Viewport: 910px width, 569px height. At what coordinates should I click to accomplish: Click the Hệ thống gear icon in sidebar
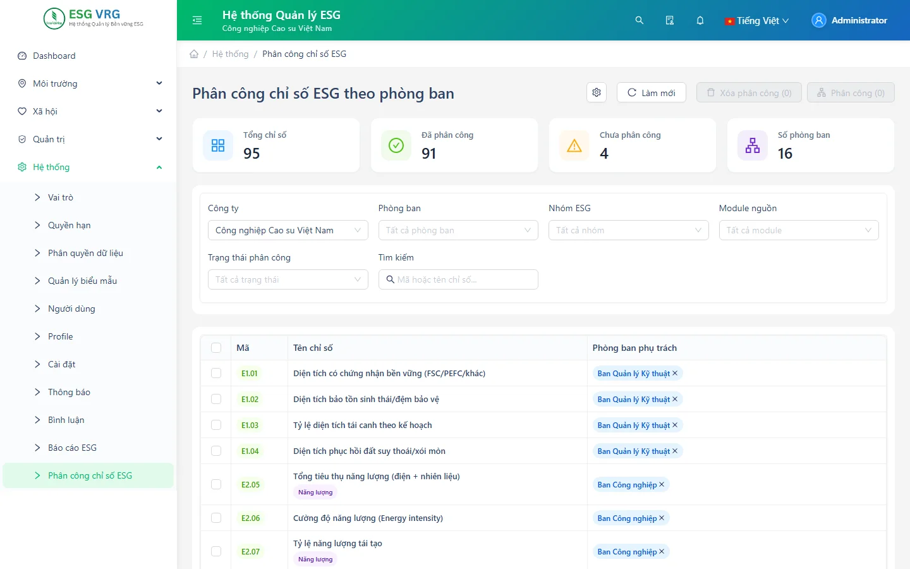(22, 167)
